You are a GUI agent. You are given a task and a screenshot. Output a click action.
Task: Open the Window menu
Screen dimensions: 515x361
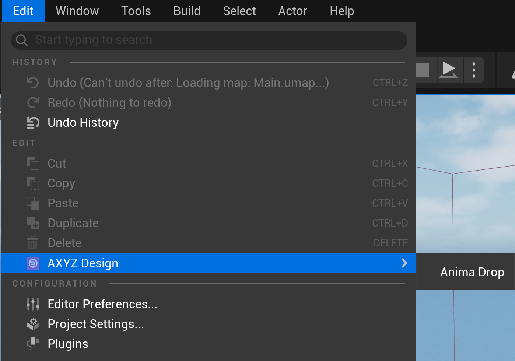pyautogui.click(x=77, y=11)
